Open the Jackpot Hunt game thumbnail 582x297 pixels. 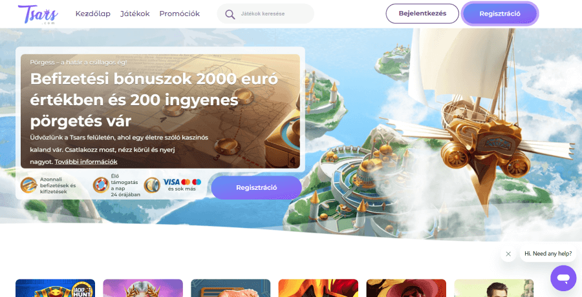coord(56,288)
